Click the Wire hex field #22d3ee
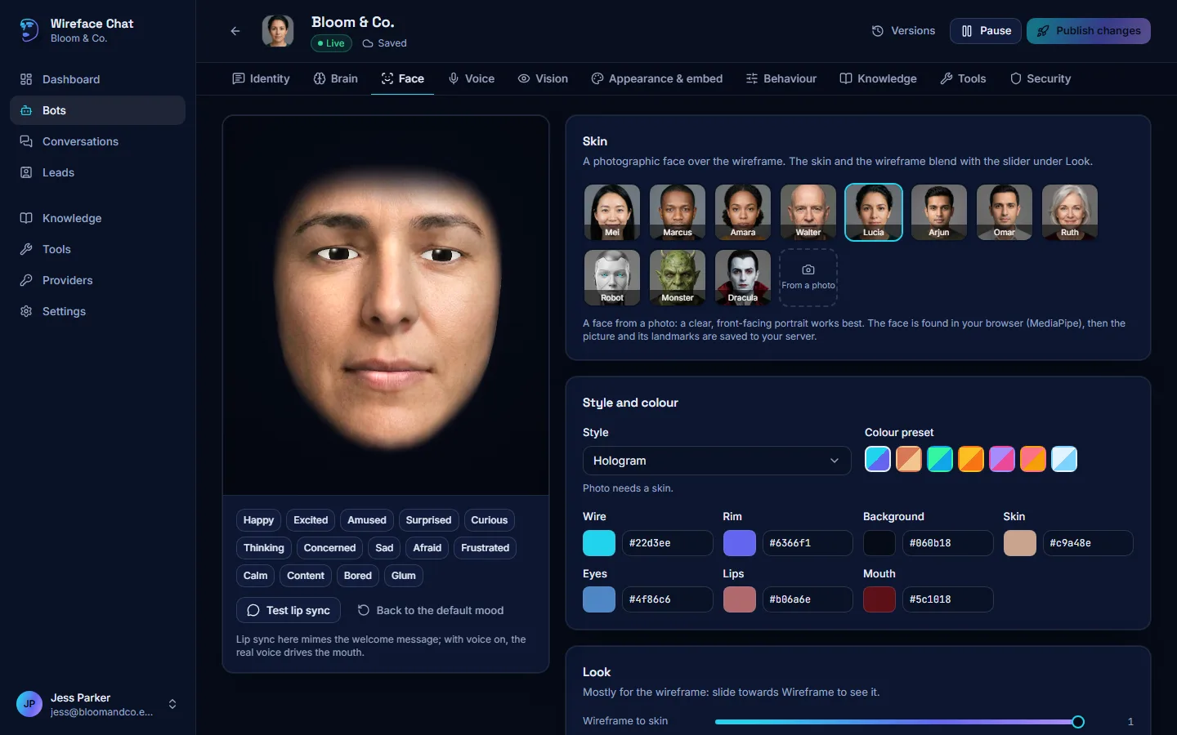 668,543
